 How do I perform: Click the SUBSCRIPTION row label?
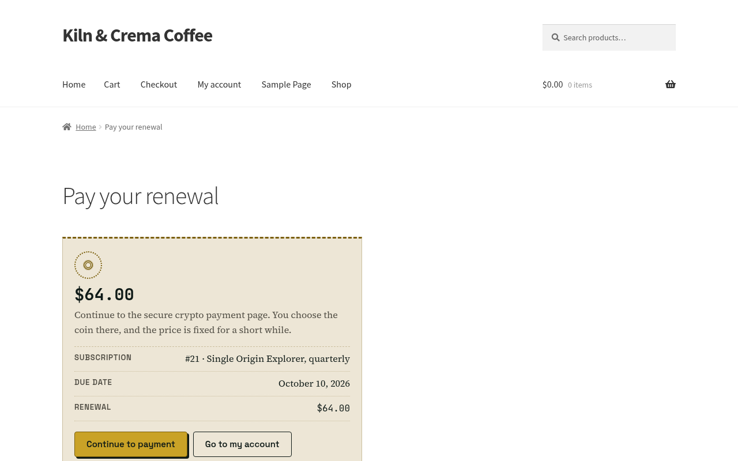pyautogui.click(x=103, y=358)
